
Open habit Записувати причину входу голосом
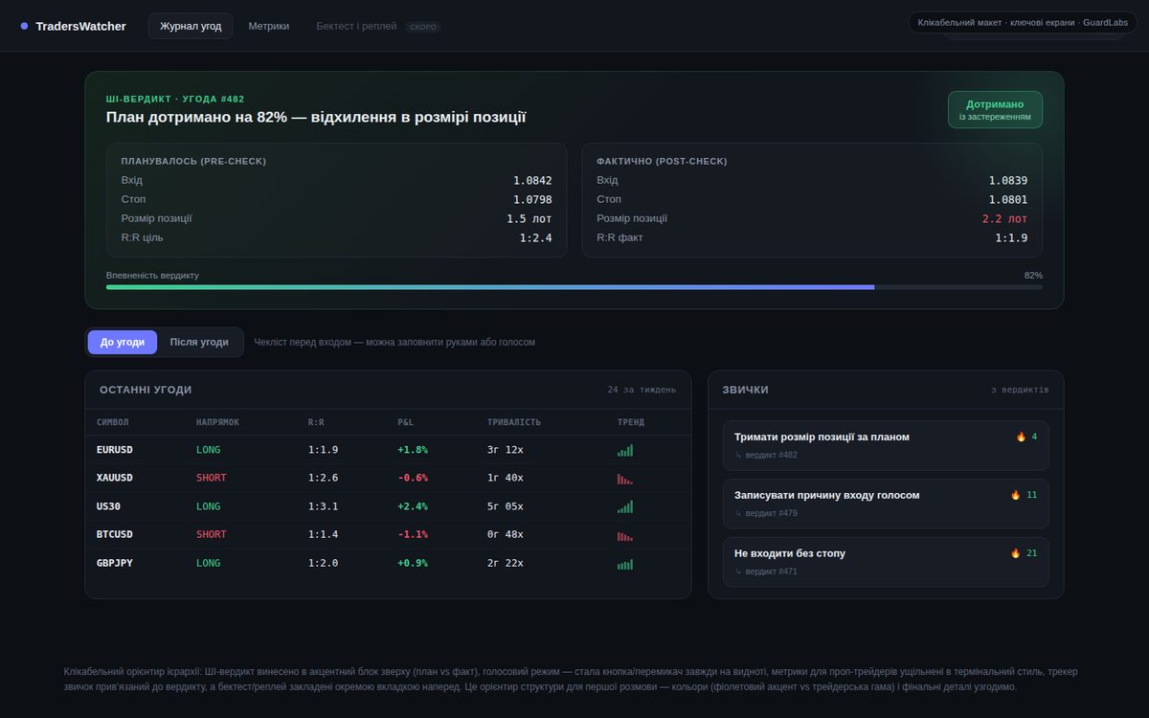(x=886, y=504)
